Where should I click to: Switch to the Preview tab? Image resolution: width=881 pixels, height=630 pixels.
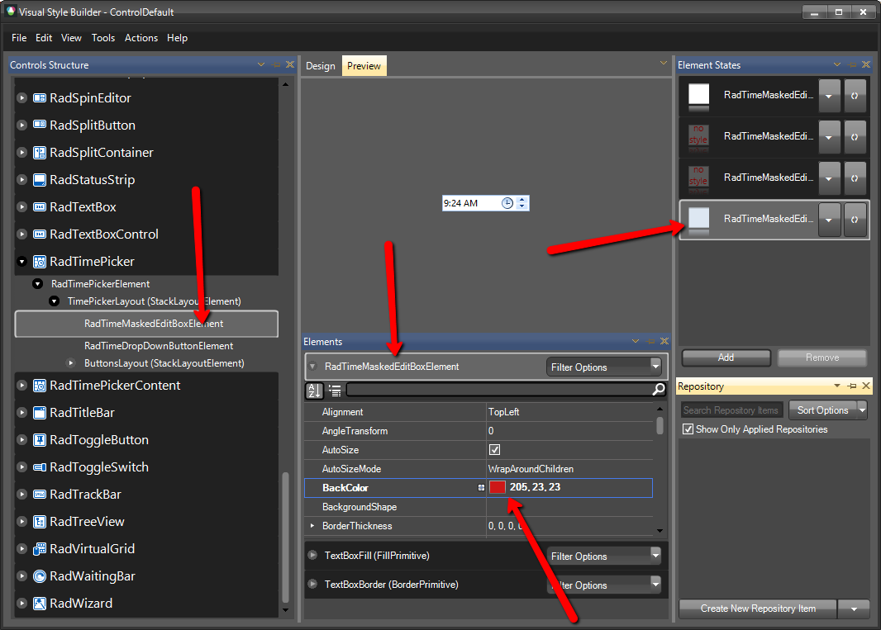click(364, 66)
